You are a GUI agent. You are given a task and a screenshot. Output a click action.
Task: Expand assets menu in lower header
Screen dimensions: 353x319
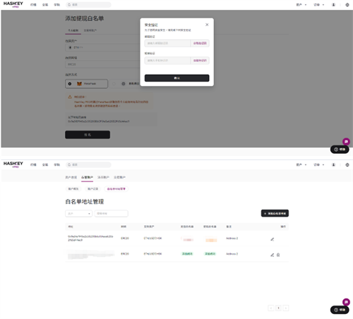pos(301,164)
